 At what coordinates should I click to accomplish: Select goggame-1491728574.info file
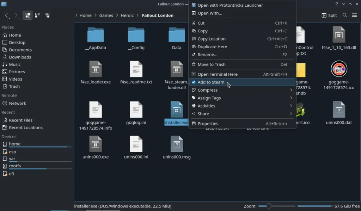coord(96,116)
